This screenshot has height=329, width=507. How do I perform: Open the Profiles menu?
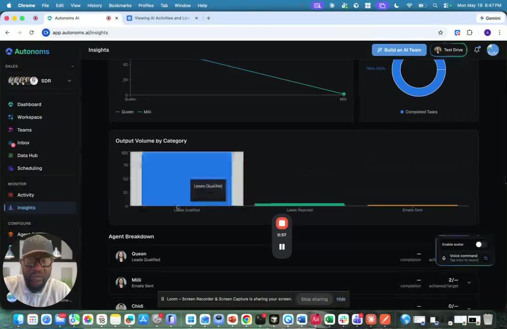tap(146, 5)
